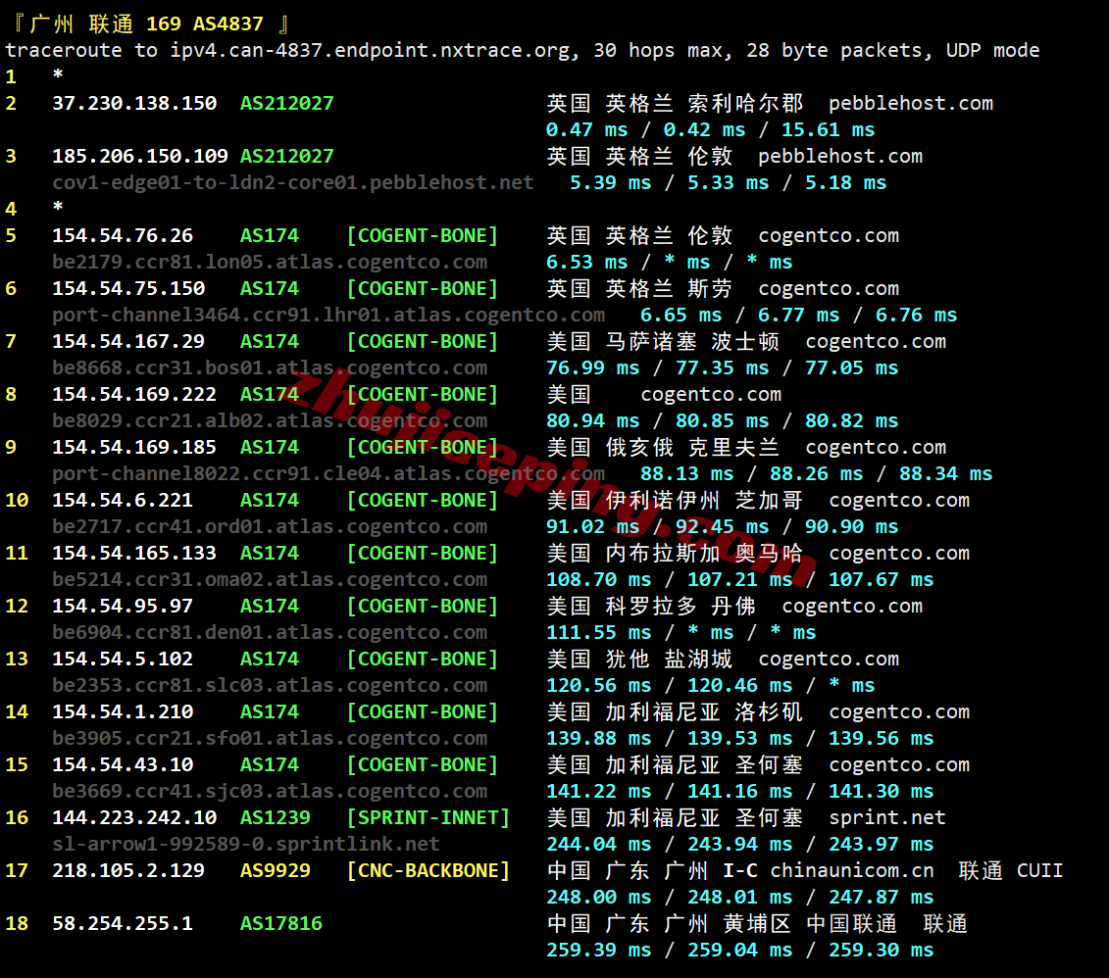Select IP 154.54.43.10 at hop 15
1109x978 pixels.
123,765
